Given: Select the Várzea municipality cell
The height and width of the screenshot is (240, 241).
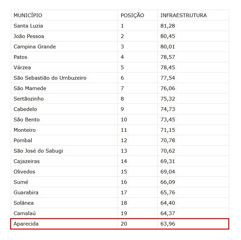Looking at the screenshot, I should pyautogui.click(x=22, y=68).
